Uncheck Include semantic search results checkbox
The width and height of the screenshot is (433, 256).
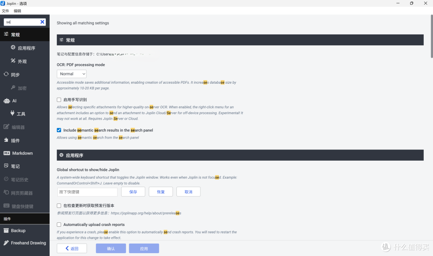[x=59, y=130]
